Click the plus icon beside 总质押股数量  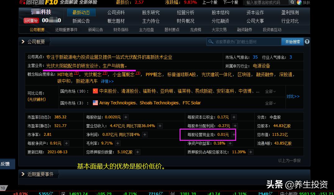pos(137,152)
